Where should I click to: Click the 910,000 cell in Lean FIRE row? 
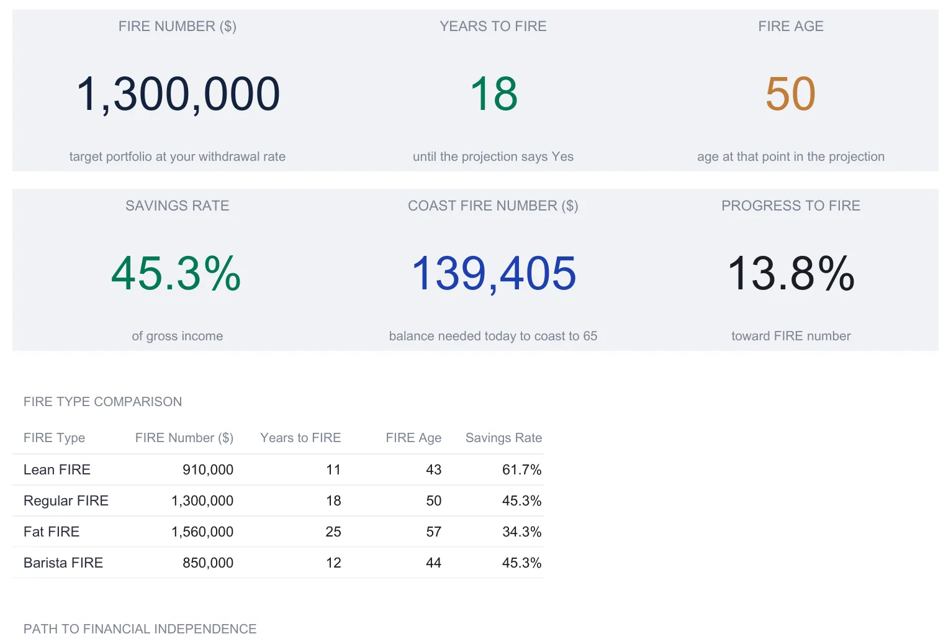click(208, 469)
